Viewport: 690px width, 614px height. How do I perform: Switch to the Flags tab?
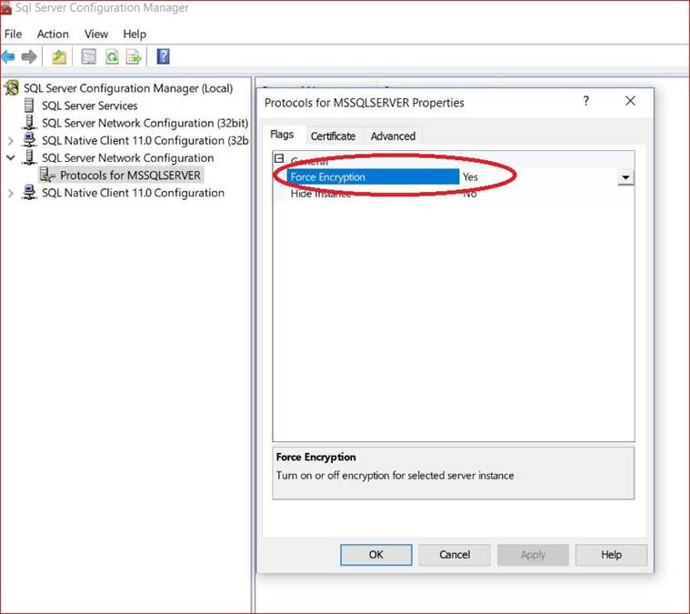(x=282, y=135)
